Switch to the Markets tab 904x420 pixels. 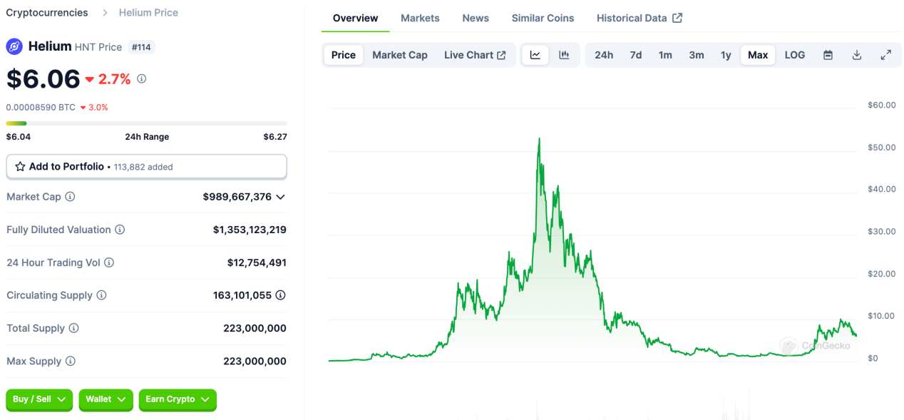(x=420, y=18)
